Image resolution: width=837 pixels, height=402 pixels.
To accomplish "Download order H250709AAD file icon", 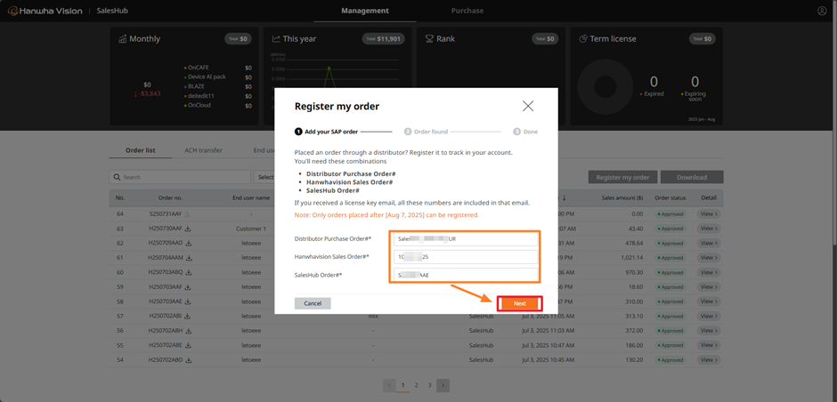I will [x=189, y=243].
